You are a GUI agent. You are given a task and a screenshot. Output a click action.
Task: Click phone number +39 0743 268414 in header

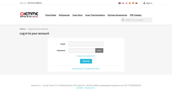click(x=34, y=3)
